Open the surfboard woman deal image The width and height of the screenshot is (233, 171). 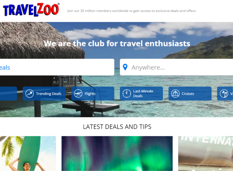point(28,153)
